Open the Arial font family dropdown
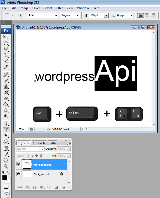This screenshot has width=160, height=198. 56,16
